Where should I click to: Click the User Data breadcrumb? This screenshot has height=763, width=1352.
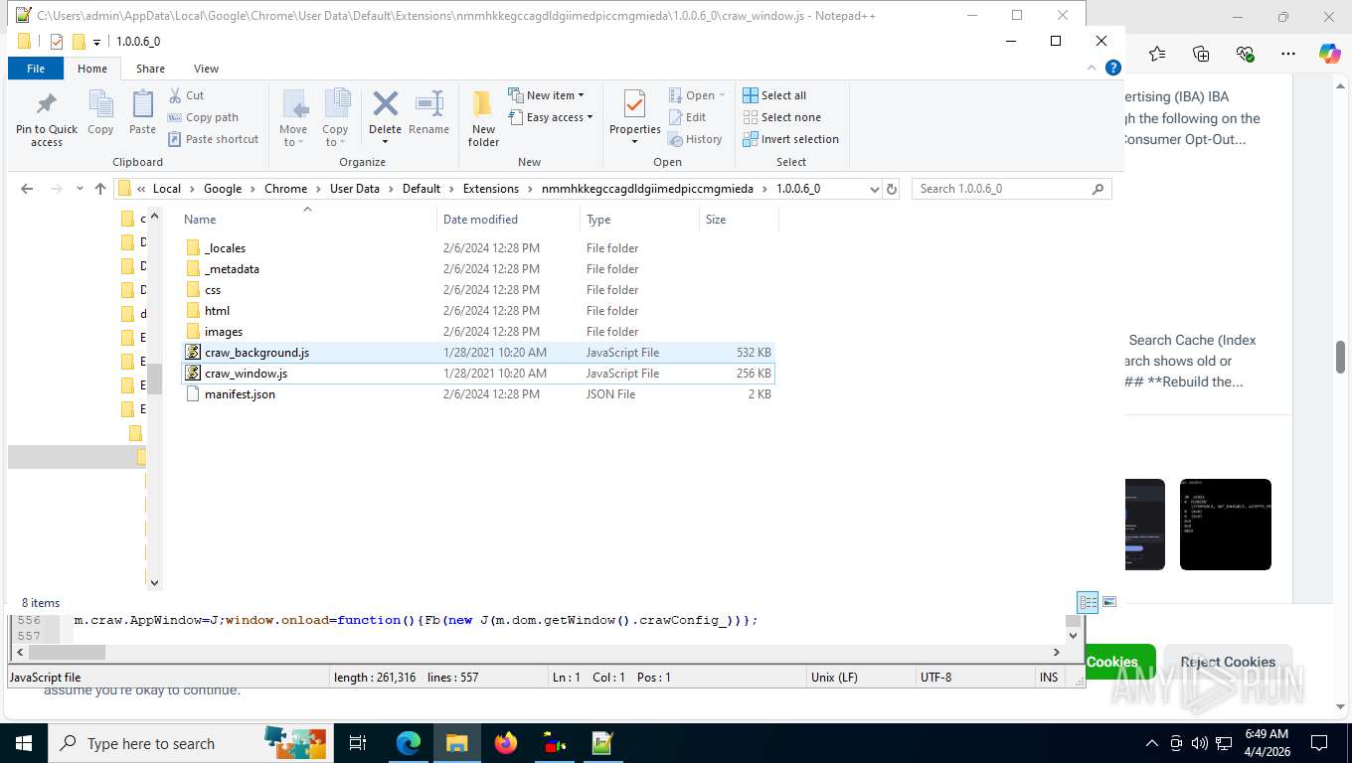coord(355,189)
